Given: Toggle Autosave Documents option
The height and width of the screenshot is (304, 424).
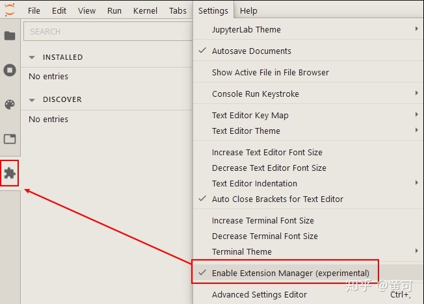Looking at the screenshot, I should 308,51.
